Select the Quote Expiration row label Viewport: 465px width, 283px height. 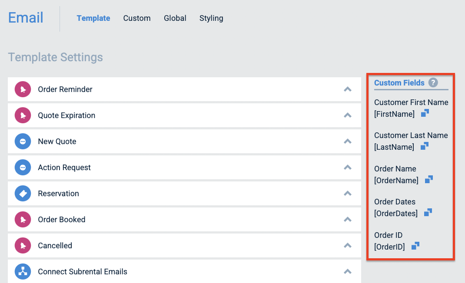pyautogui.click(x=66, y=115)
